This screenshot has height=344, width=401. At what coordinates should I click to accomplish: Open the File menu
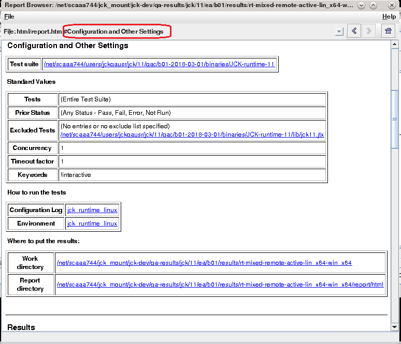[x=9, y=17]
